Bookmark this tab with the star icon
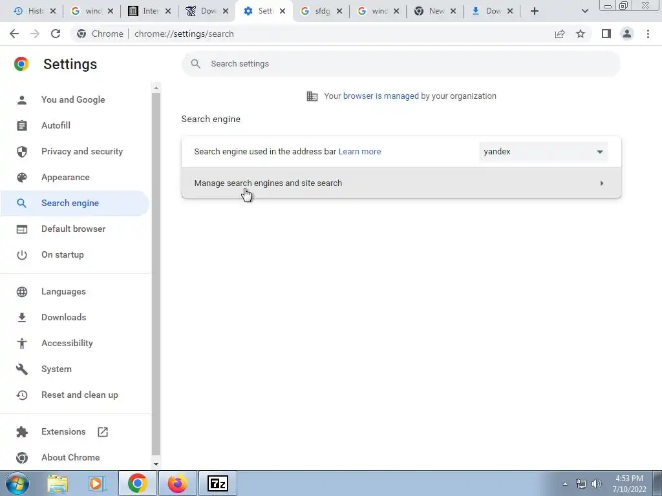This screenshot has height=496, width=662. coord(581,34)
